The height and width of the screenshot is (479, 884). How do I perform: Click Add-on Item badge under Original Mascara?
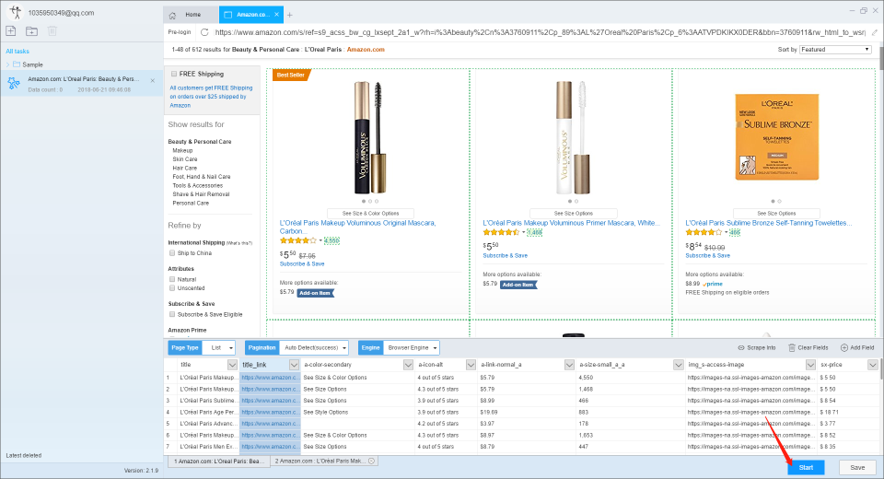315,293
